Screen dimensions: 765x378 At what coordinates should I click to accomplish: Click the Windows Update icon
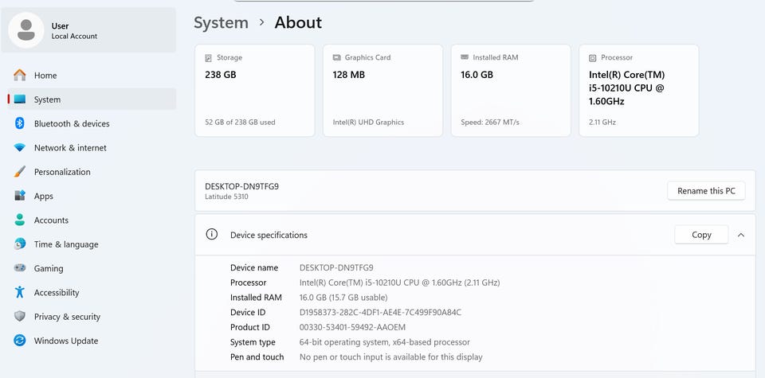coord(20,341)
